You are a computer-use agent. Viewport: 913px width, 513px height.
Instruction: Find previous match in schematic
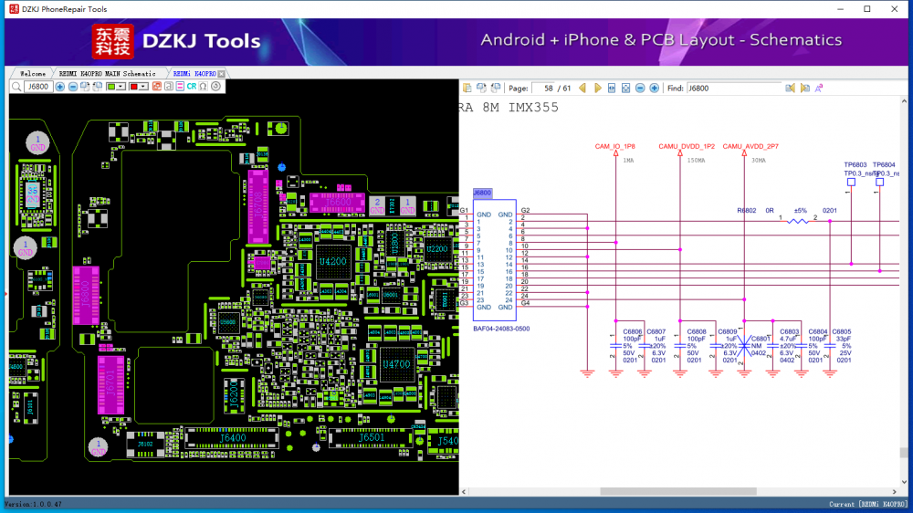click(x=790, y=89)
